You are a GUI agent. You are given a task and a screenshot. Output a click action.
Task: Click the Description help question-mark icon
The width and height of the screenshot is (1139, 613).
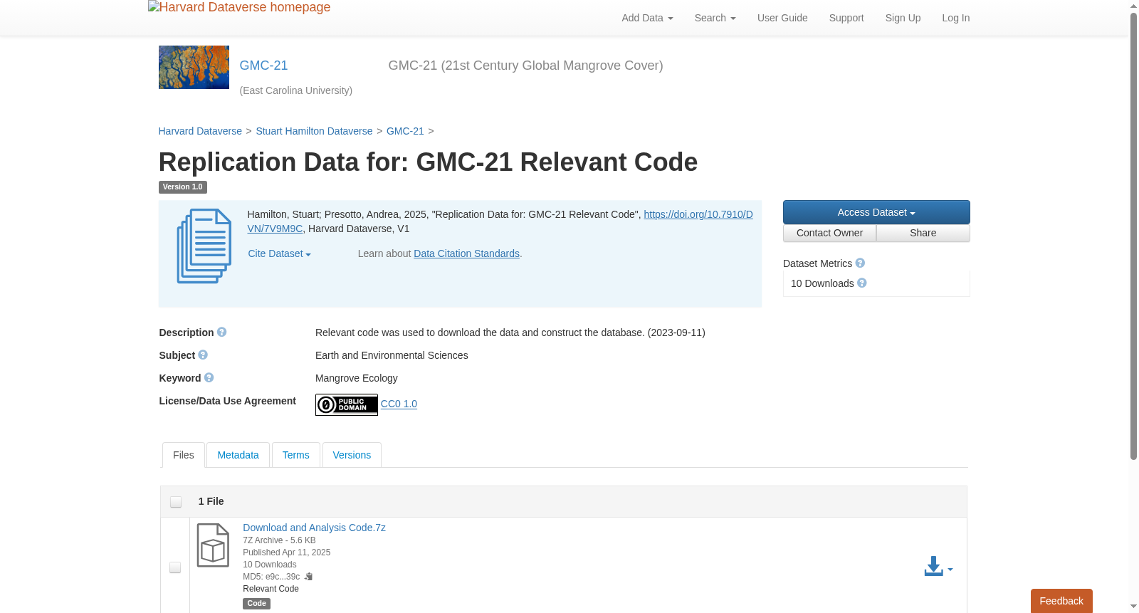click(221, 332)
